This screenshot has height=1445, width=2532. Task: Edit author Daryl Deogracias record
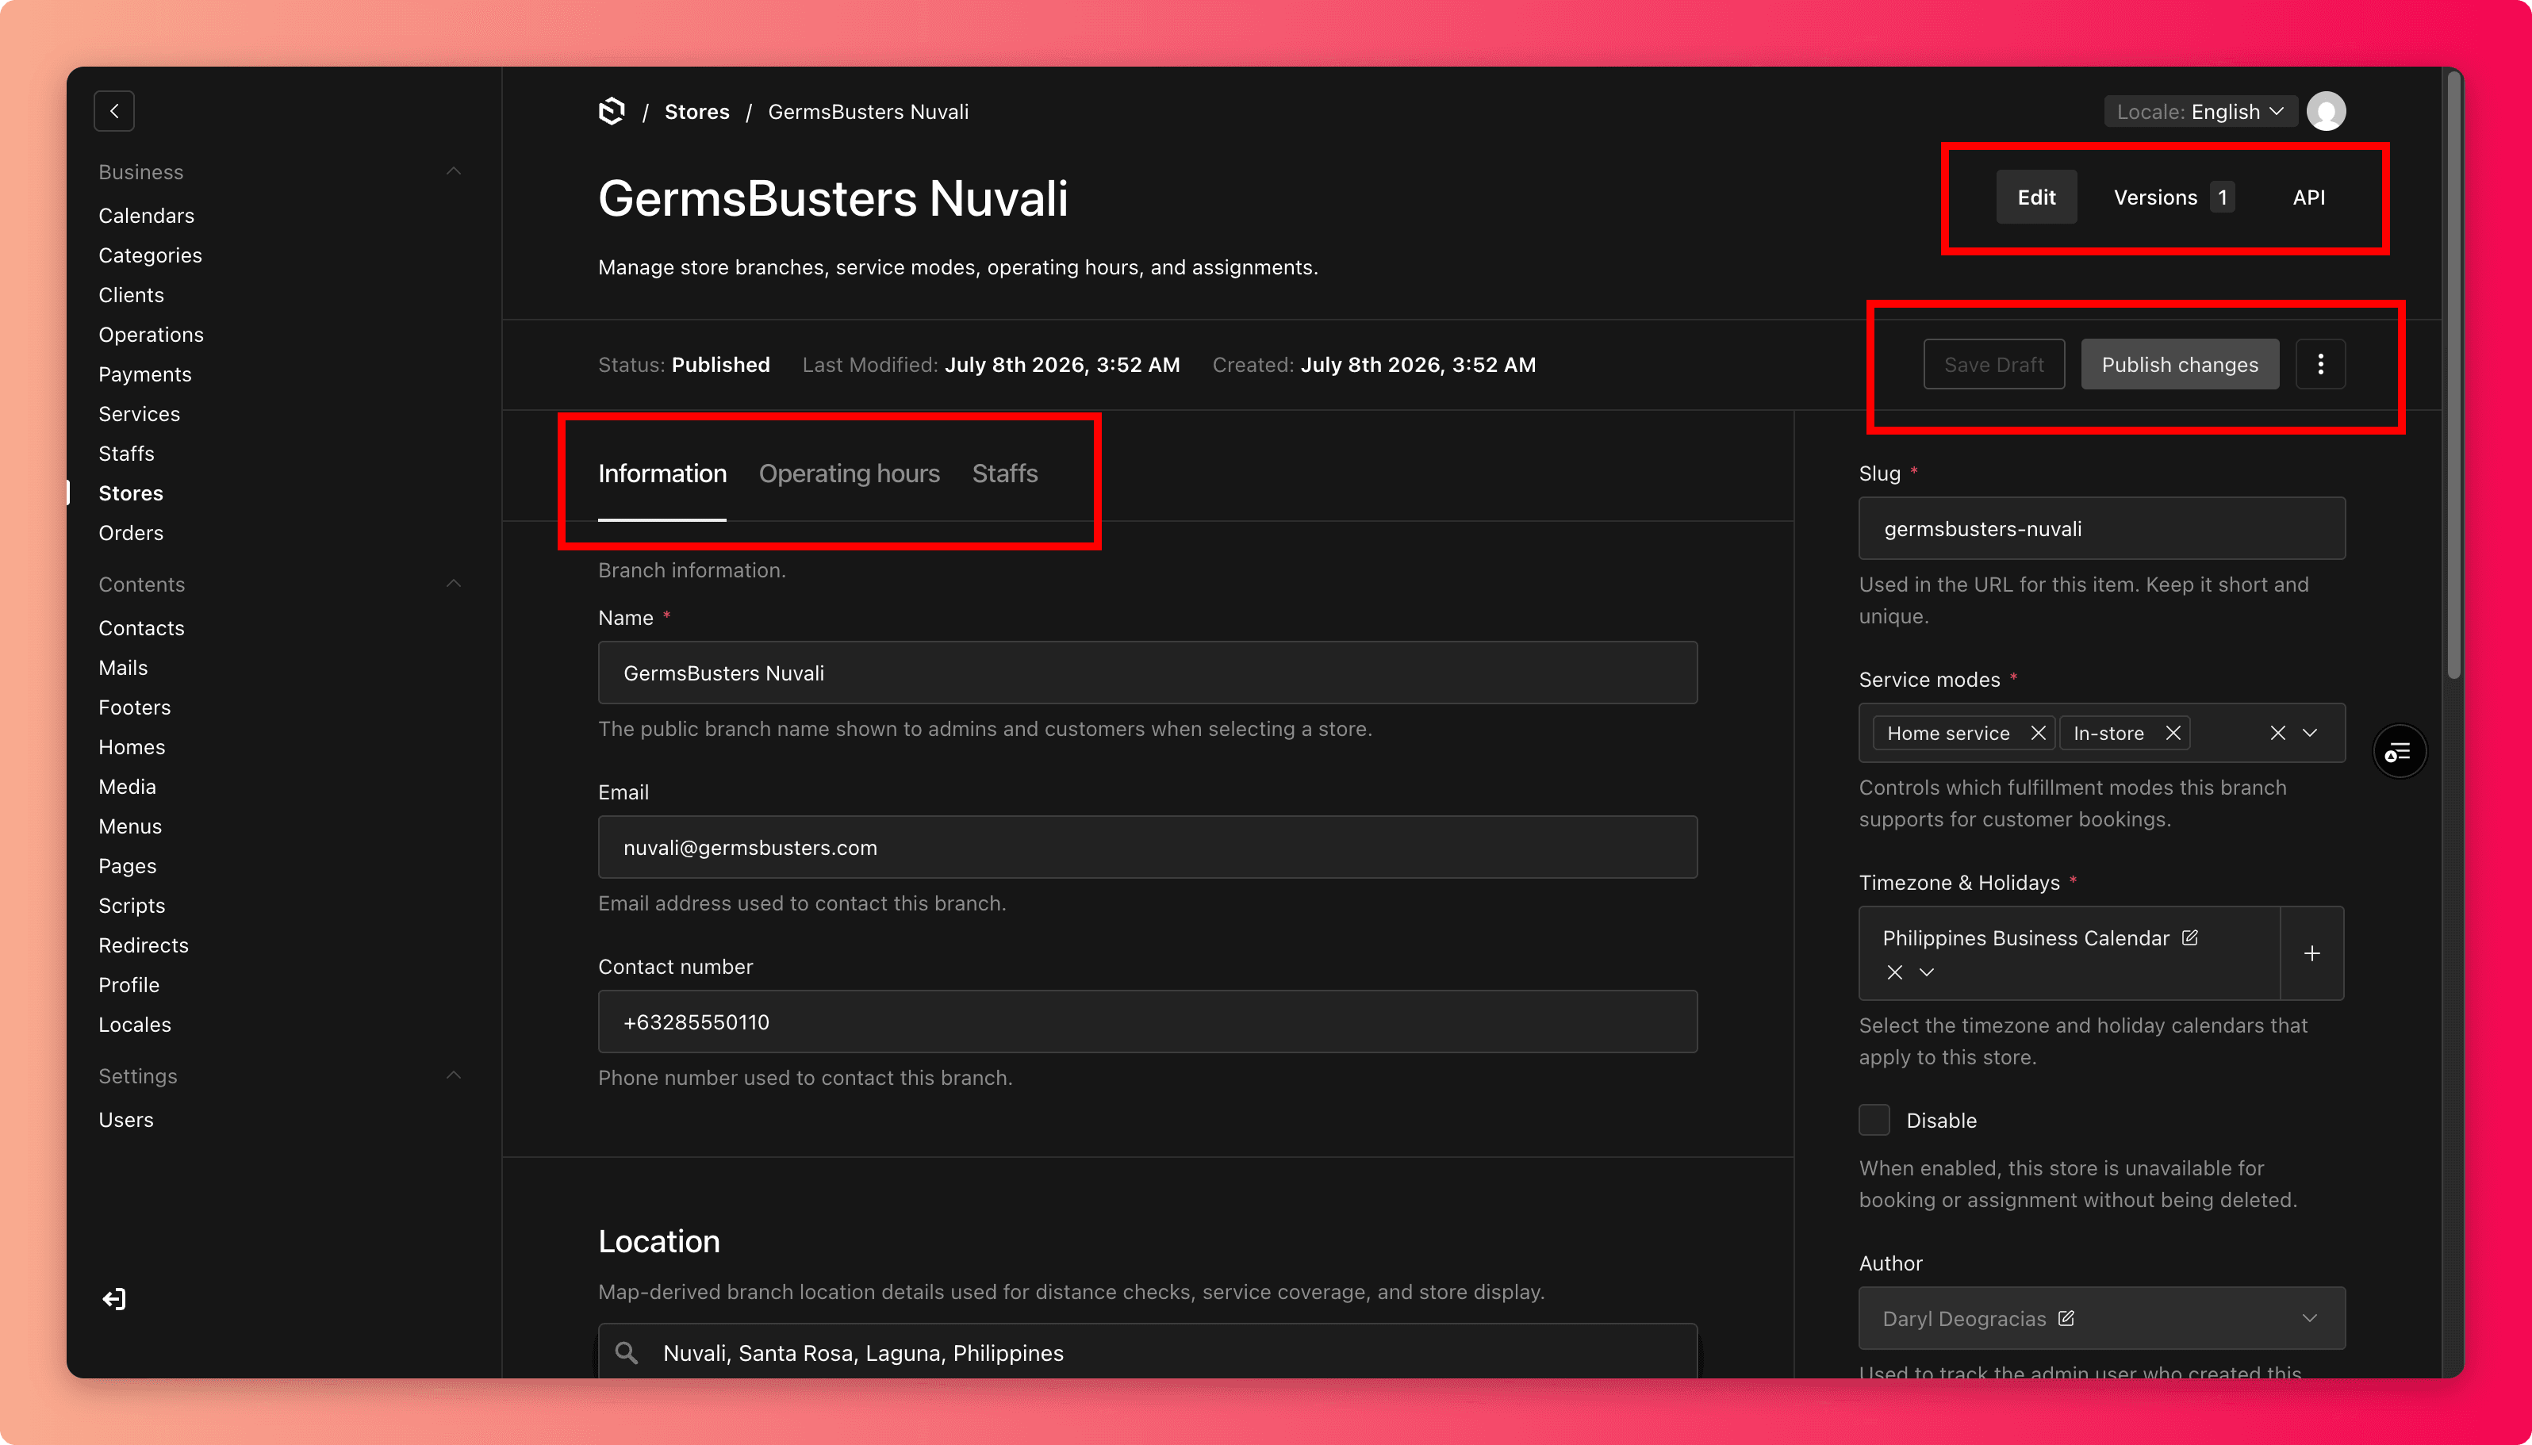pos(2066,1318)
